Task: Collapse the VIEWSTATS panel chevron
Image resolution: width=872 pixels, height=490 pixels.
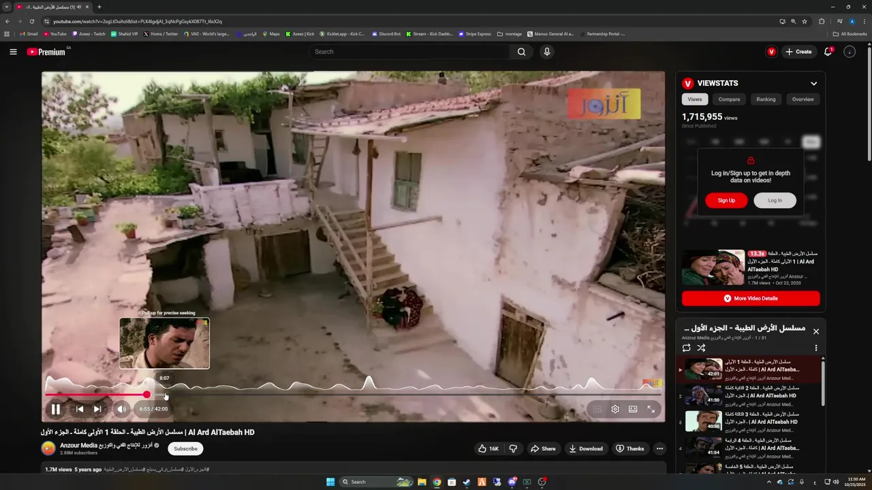Action: click(x=813, y=83)
